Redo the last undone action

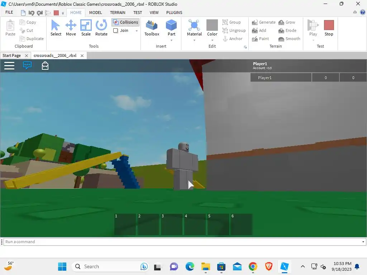coord(40,13)
